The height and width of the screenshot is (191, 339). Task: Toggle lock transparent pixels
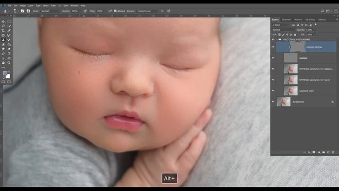point(279,34)
